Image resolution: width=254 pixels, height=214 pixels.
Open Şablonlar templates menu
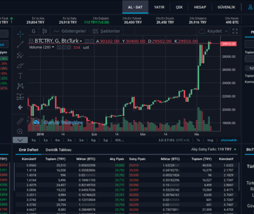pos(106,31)
